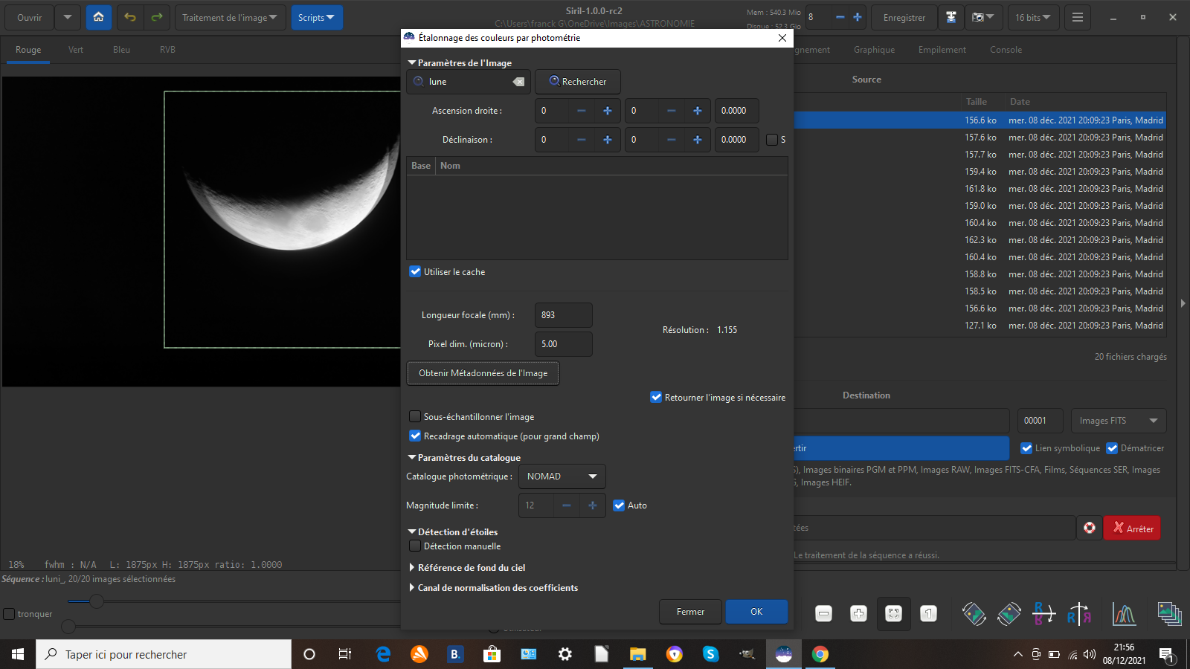This screenshot has width=1190, height=669.
Task: Click the redo arrow icon
Action: pyautogui.click(x=157, y=17)
